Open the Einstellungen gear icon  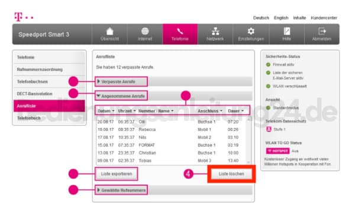[x=251, y=31]
